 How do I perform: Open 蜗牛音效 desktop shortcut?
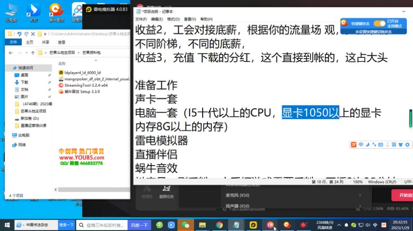tap(56, 13)
